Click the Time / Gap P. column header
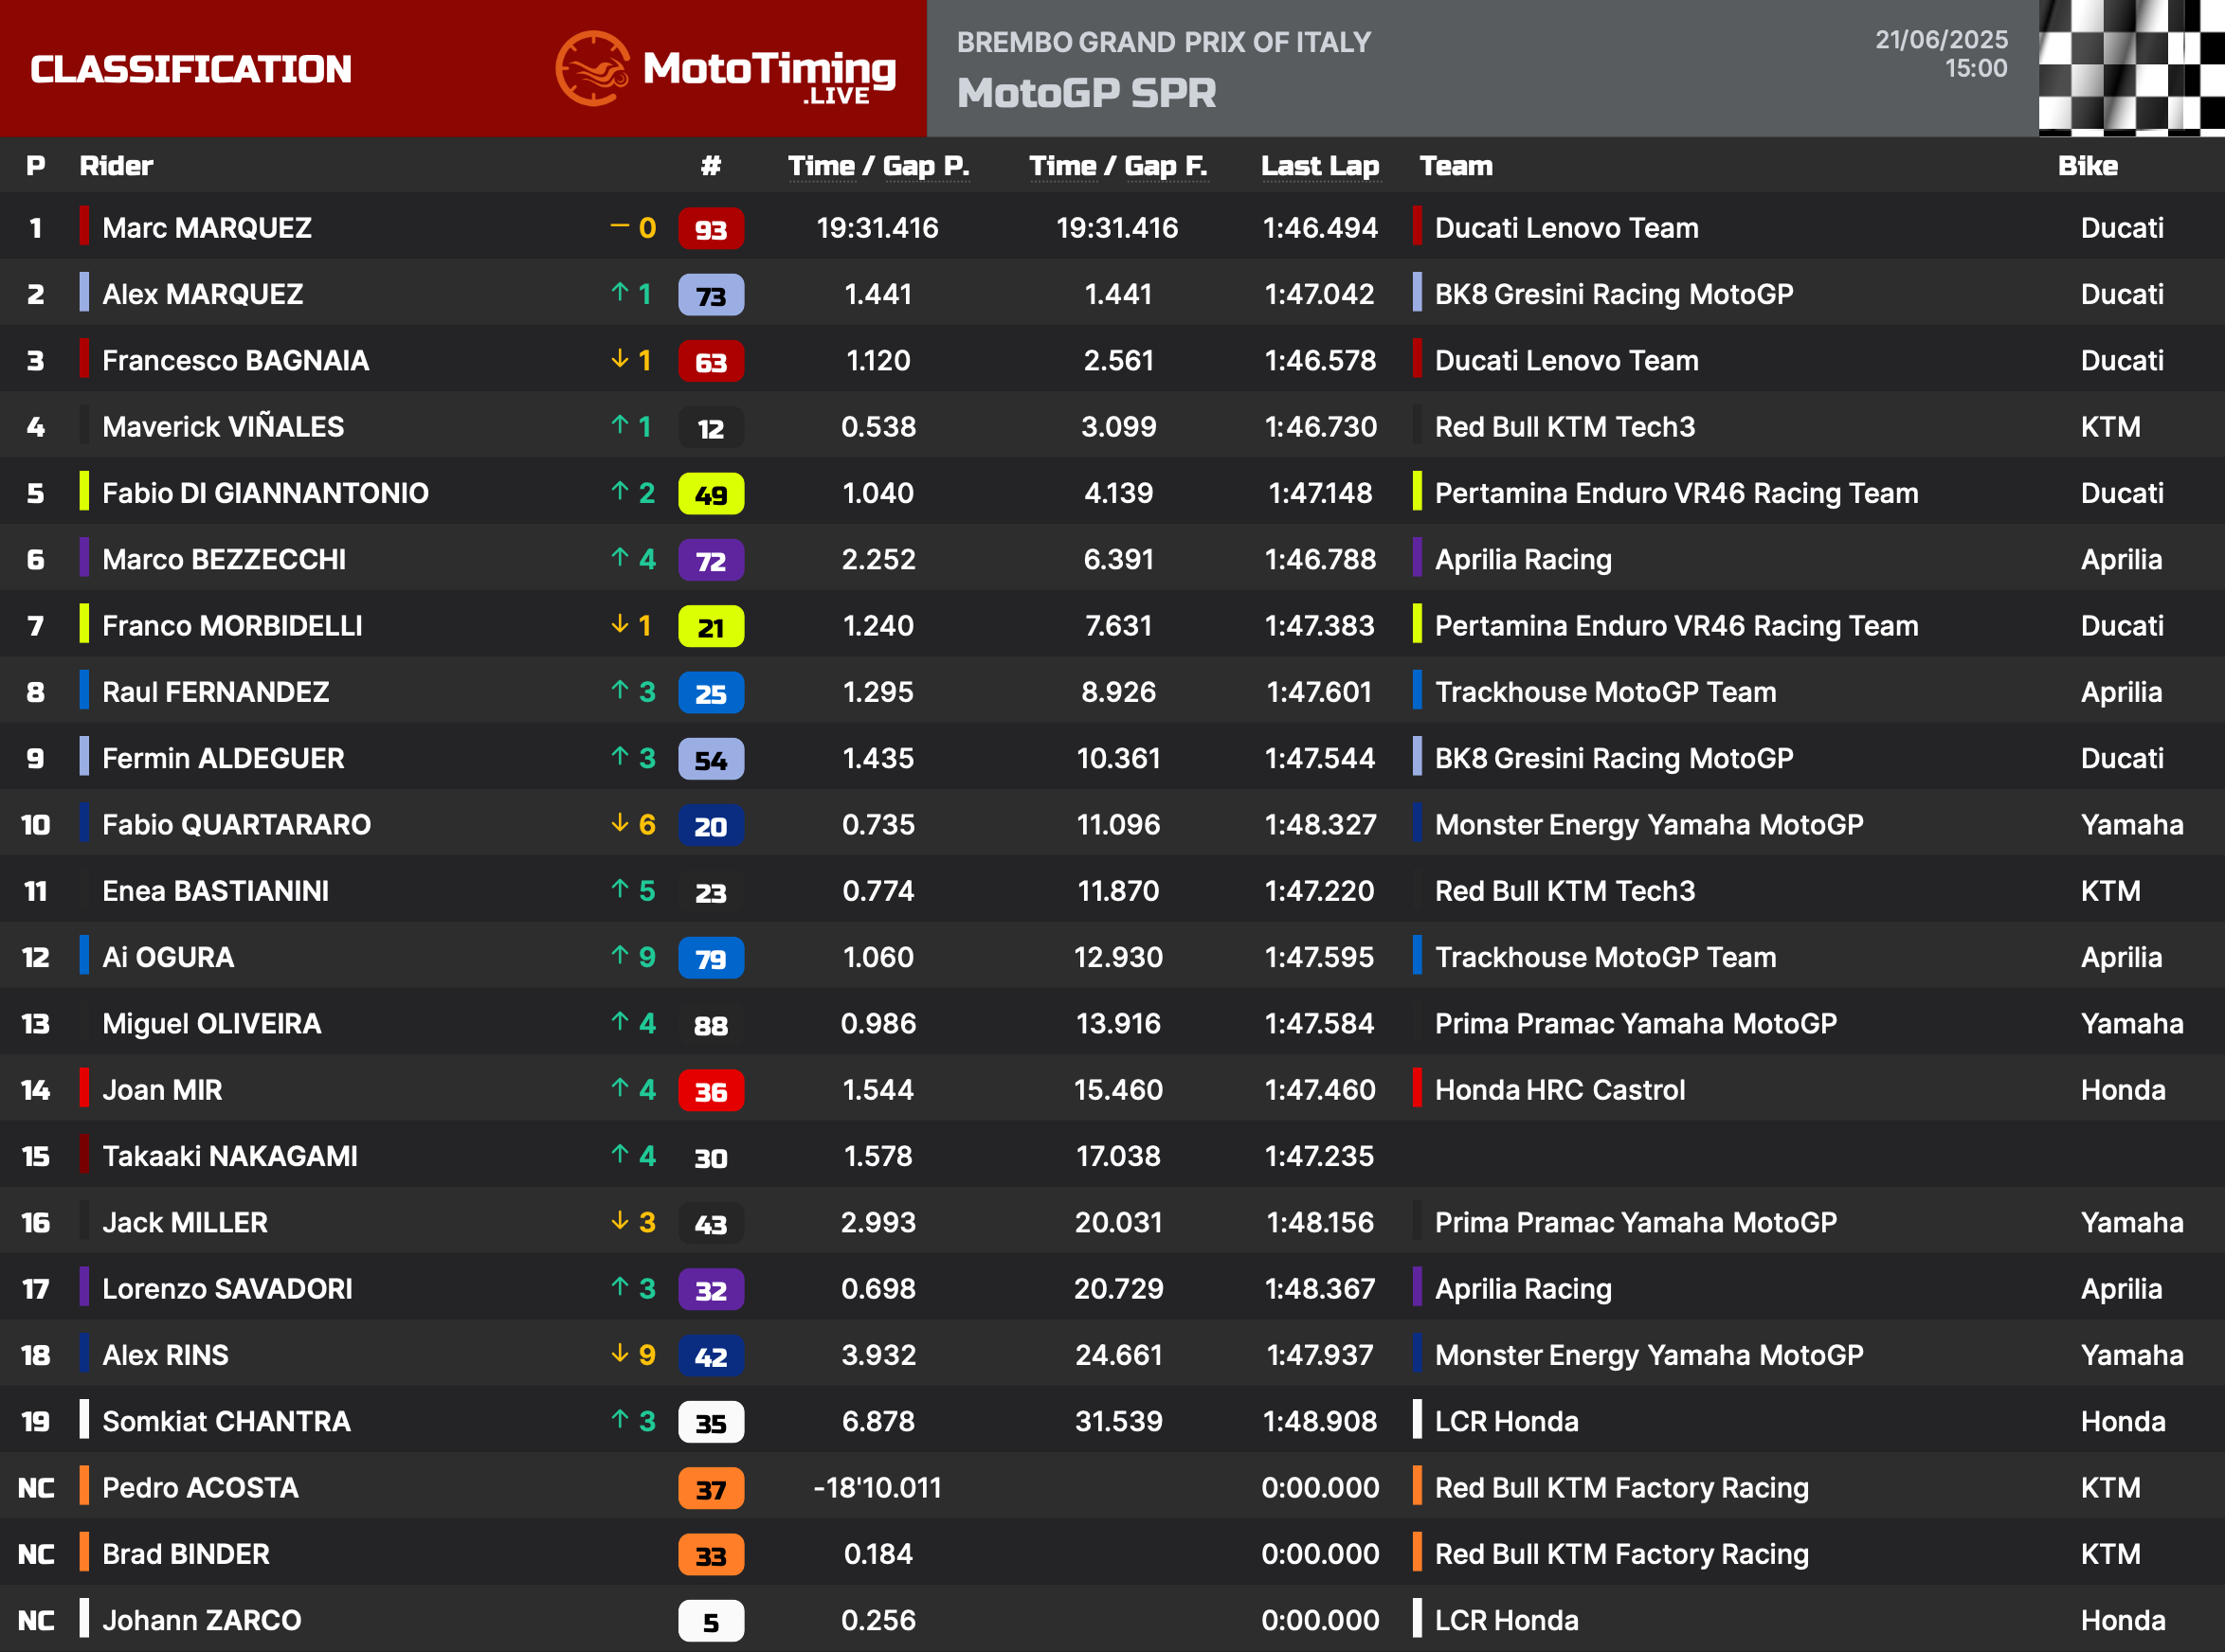 877,166
